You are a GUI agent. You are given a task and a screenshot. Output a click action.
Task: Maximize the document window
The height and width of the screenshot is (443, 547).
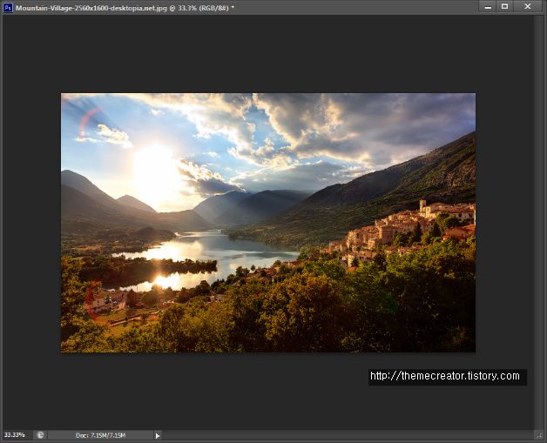point(505,7)
